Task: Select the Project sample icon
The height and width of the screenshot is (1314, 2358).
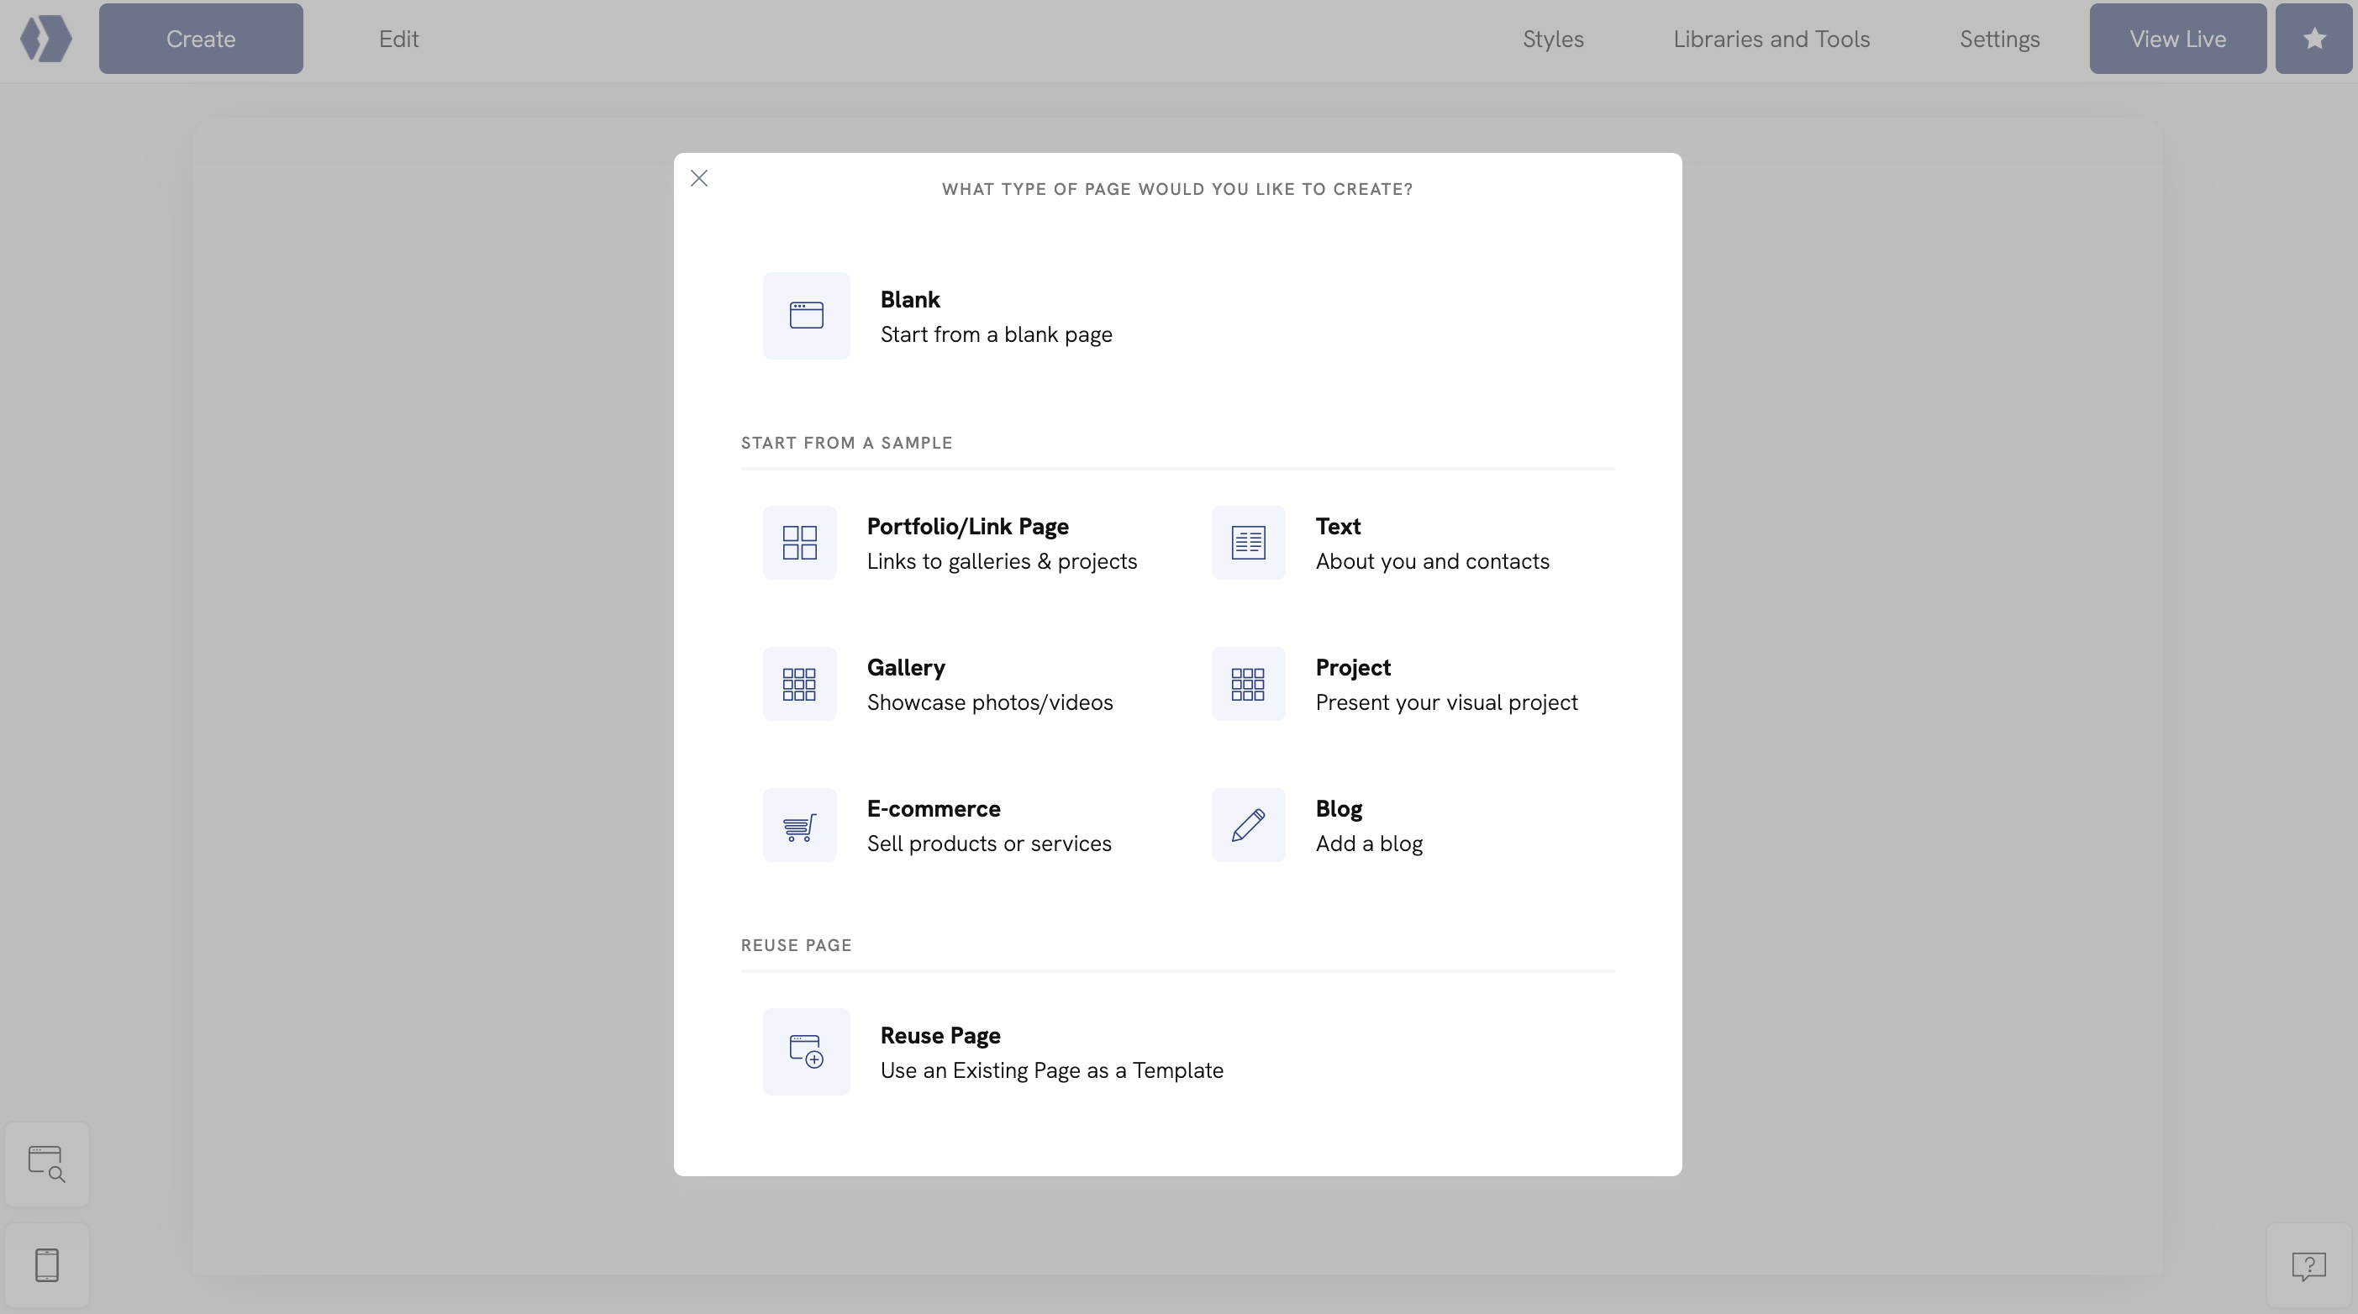Action: [x=1247, y=682]
